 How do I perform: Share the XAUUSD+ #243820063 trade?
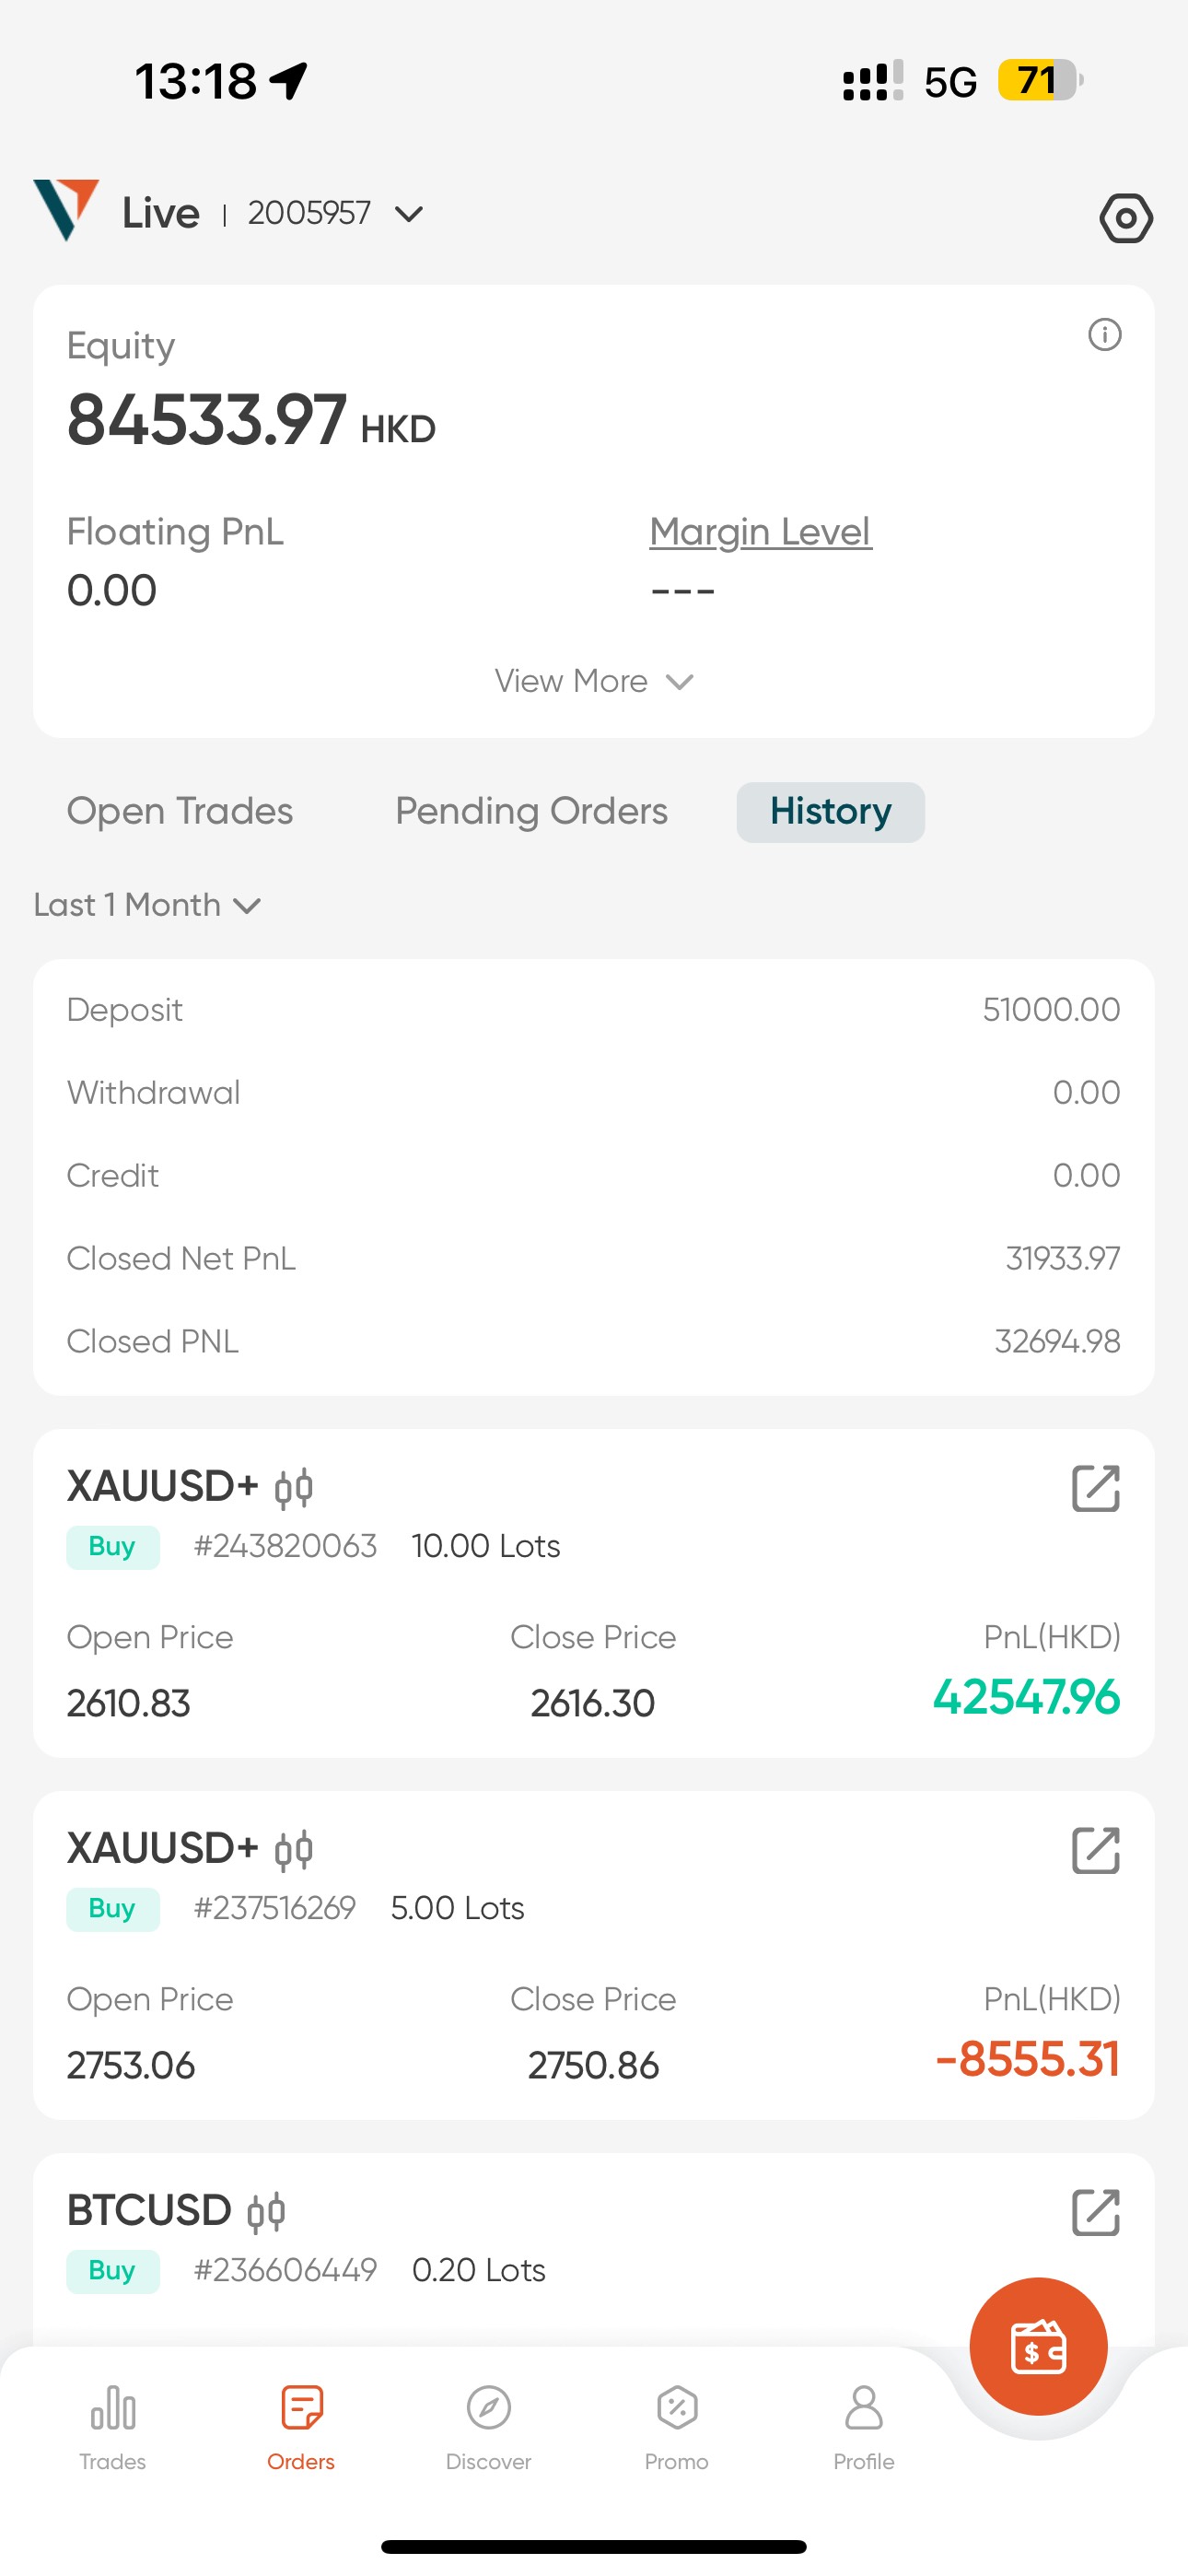tap(1095, 1489)
